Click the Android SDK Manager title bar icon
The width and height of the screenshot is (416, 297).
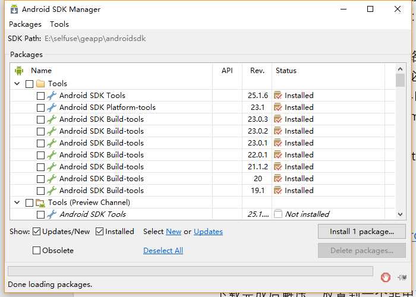point(14,10)
